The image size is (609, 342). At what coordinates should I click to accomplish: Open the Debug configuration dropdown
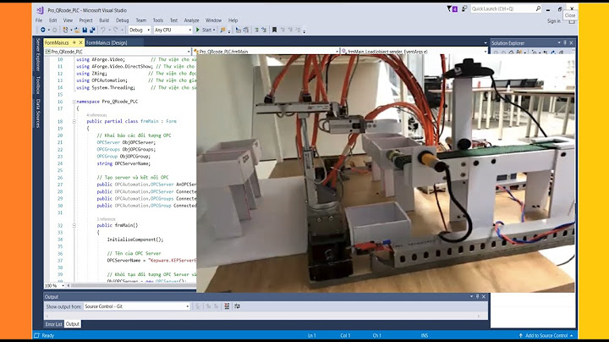click(139, 30)
